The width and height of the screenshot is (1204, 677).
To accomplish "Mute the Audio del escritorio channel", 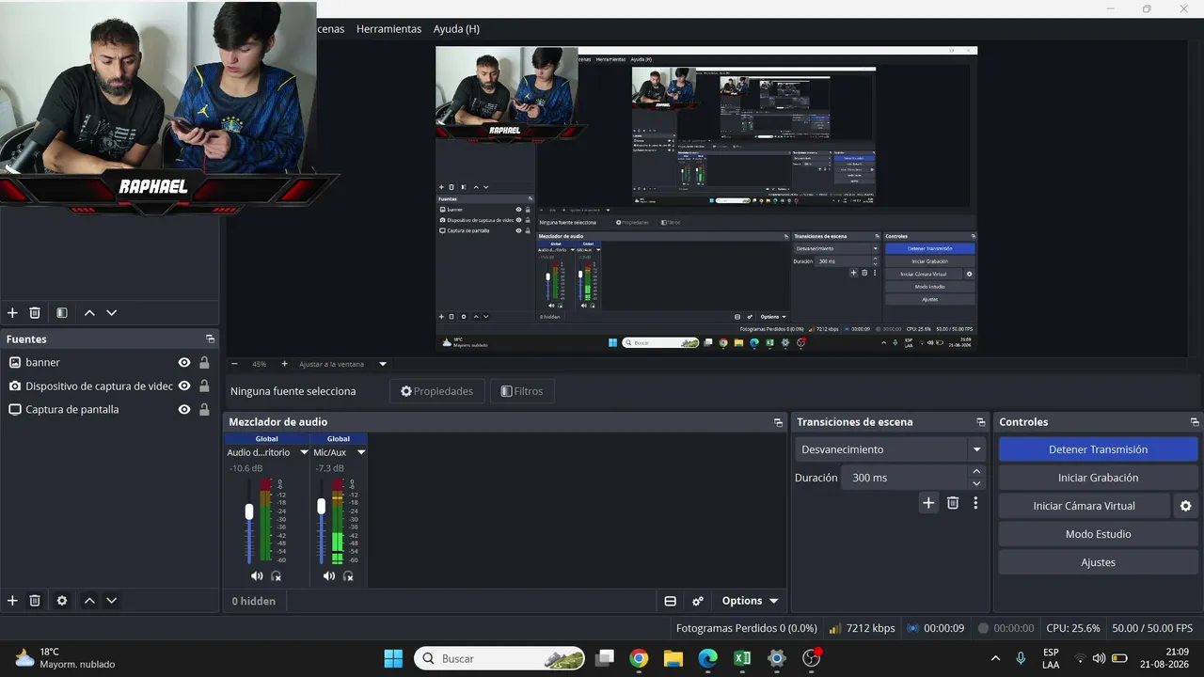I will [x=257, y=575].
